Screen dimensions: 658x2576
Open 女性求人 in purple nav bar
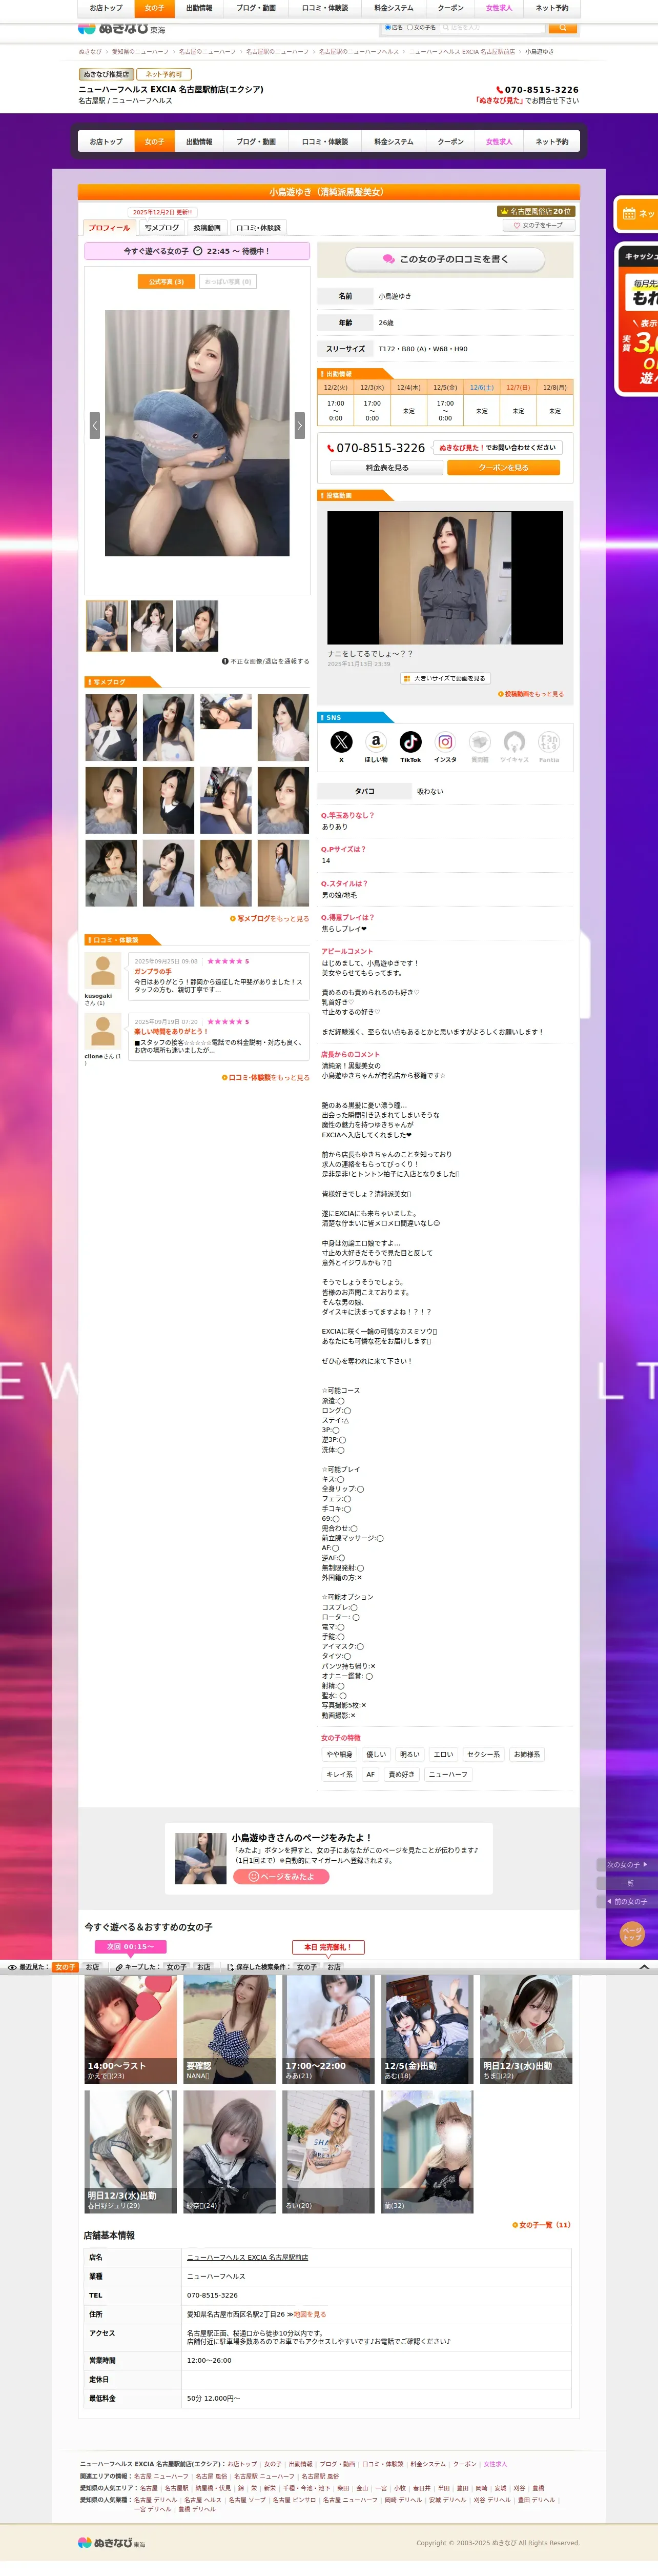499,142
